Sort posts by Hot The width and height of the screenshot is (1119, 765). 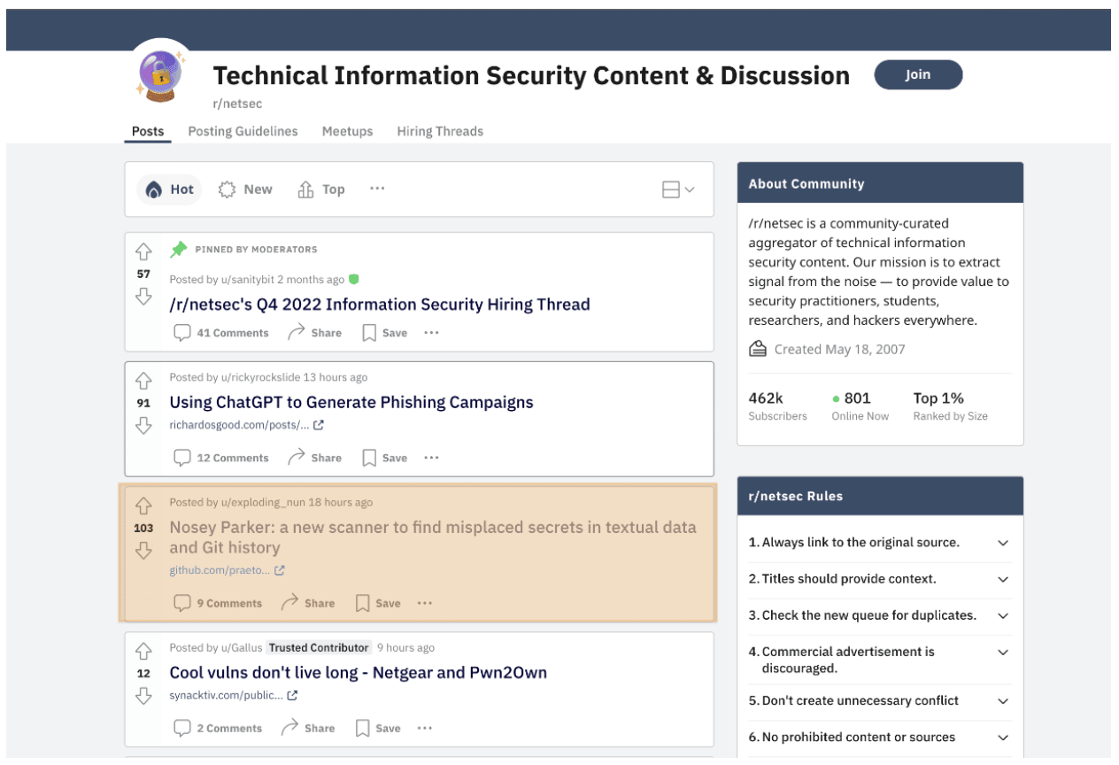pos(170,189)
